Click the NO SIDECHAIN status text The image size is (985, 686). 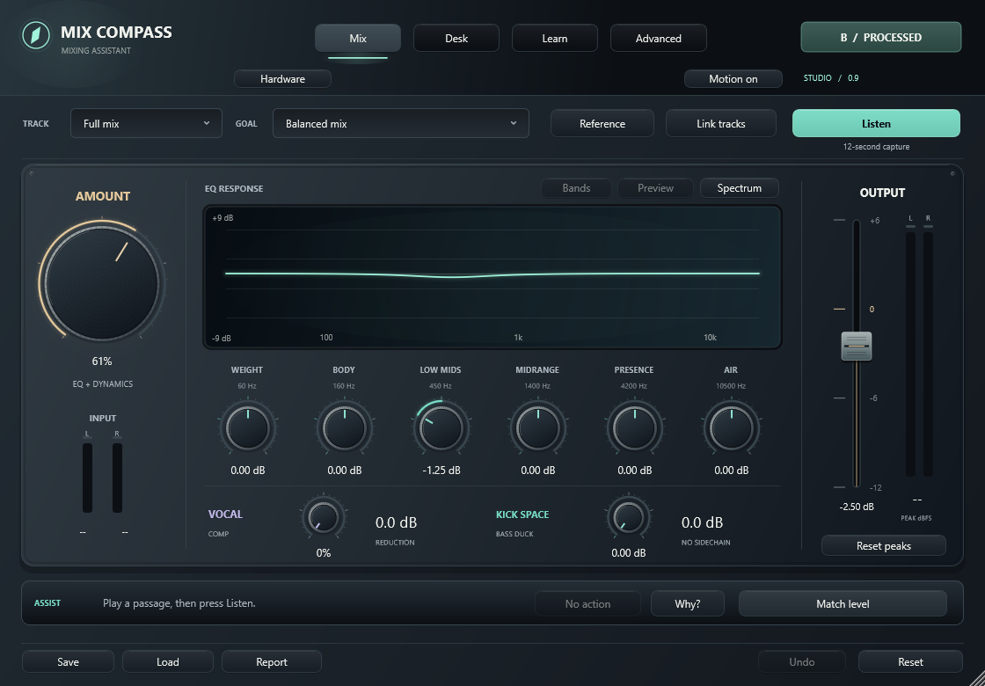tap(706, 542)
